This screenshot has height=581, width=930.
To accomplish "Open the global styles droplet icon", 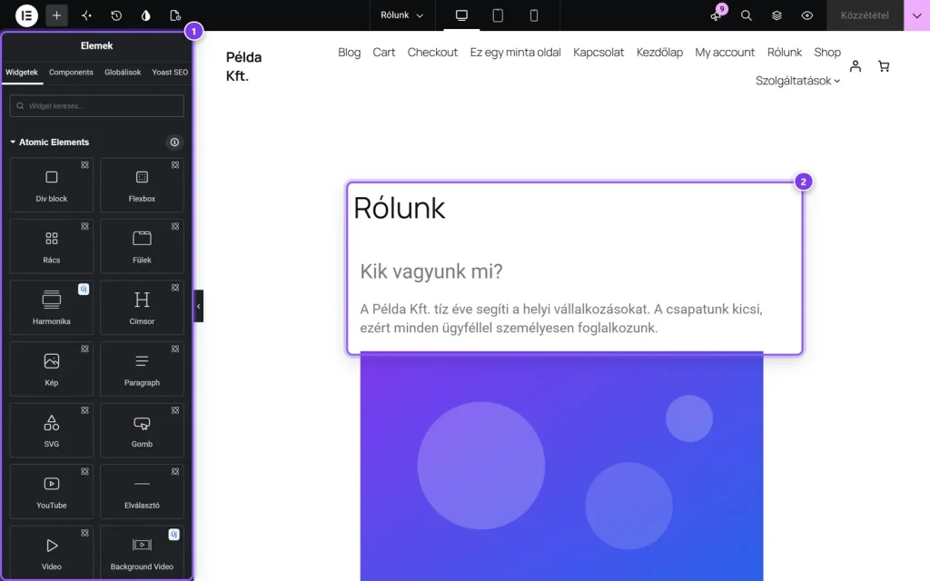I will pos(146,15).
